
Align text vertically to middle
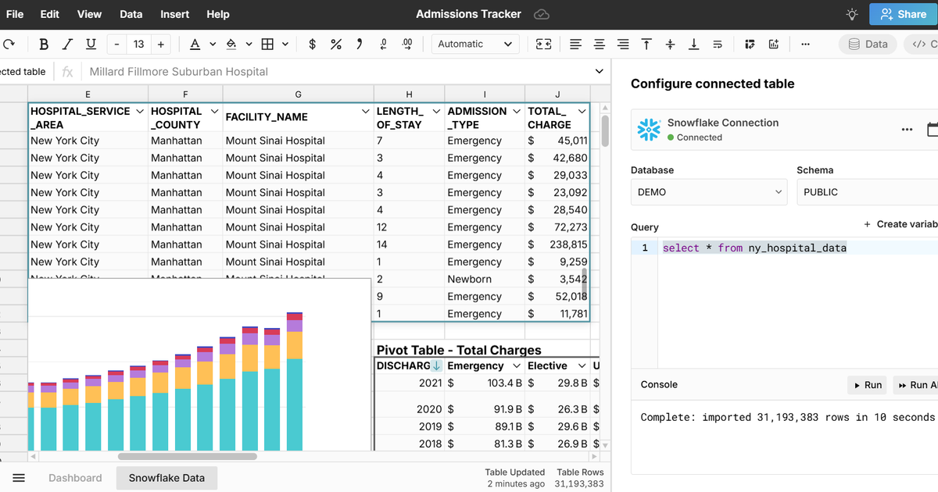click(x=670, y=45)
